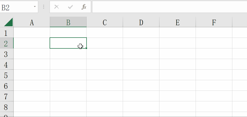Click the Cancel X icon in formula bar
Image resolution: width=247 pixels, height=117 pixels.
point(56,7)
